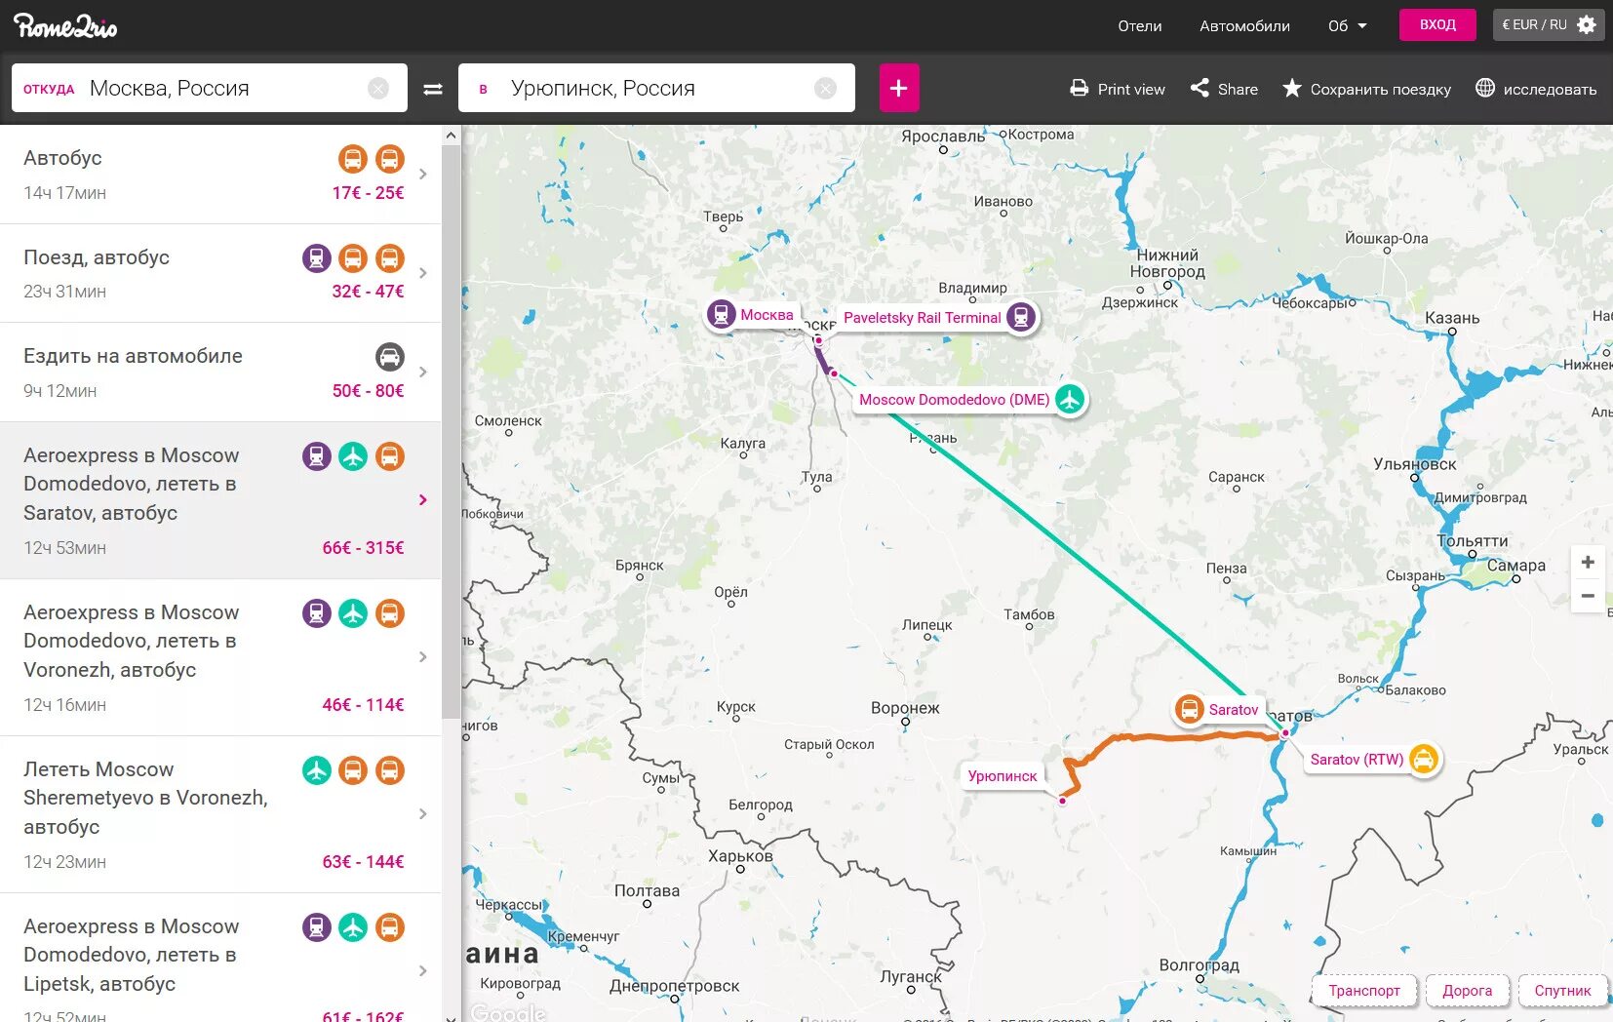Open Print view via printer icon
The height and width of the screenshot is (1022, 1613).
[1079, 88]
